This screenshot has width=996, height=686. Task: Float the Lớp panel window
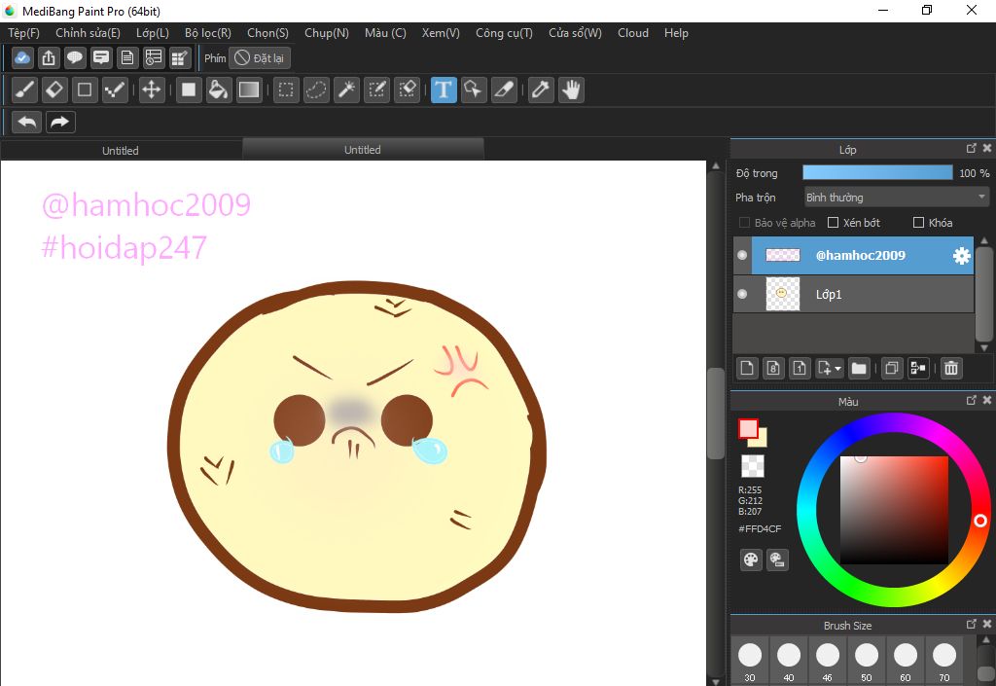click(972, 148)
